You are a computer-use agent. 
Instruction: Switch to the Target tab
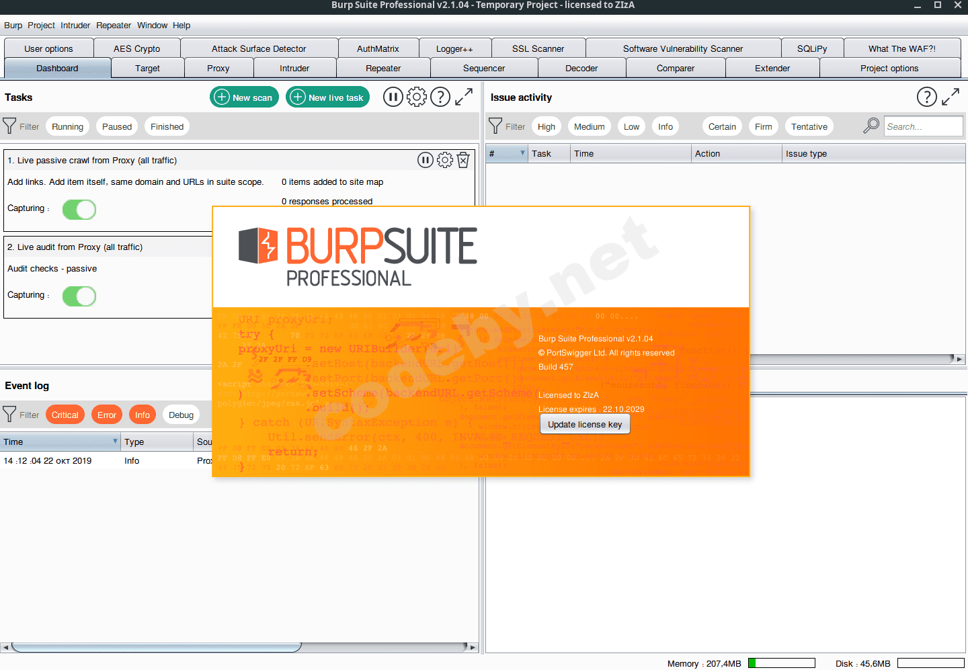pyautogui.click(x=147, y=68)
